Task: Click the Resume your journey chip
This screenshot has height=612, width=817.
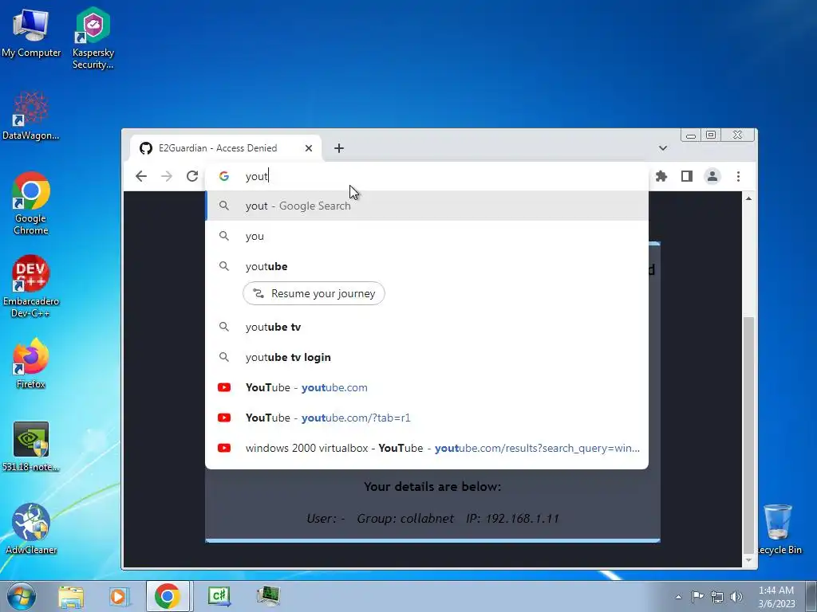Action: [x=314, y=293]
